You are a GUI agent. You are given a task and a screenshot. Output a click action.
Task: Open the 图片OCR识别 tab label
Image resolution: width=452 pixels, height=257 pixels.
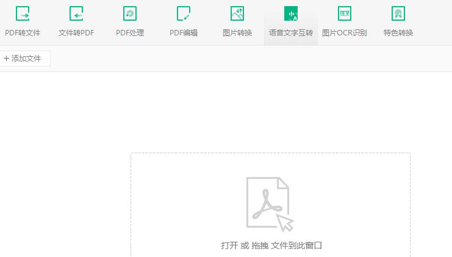point(345,33)
